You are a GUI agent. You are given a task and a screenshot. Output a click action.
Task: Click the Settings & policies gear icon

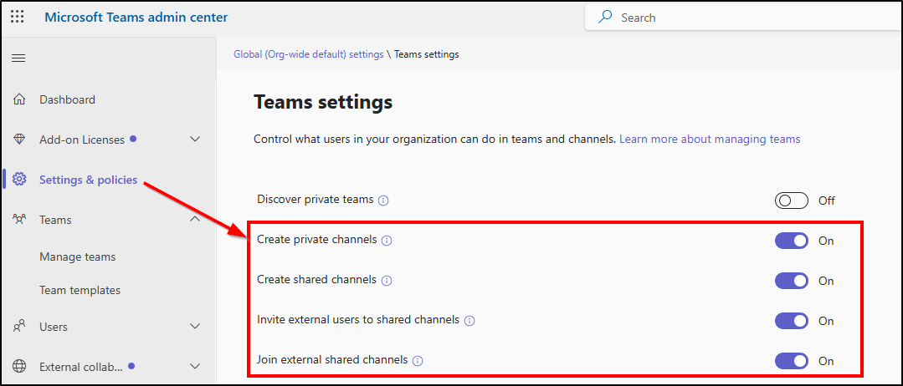click(19, 180)
